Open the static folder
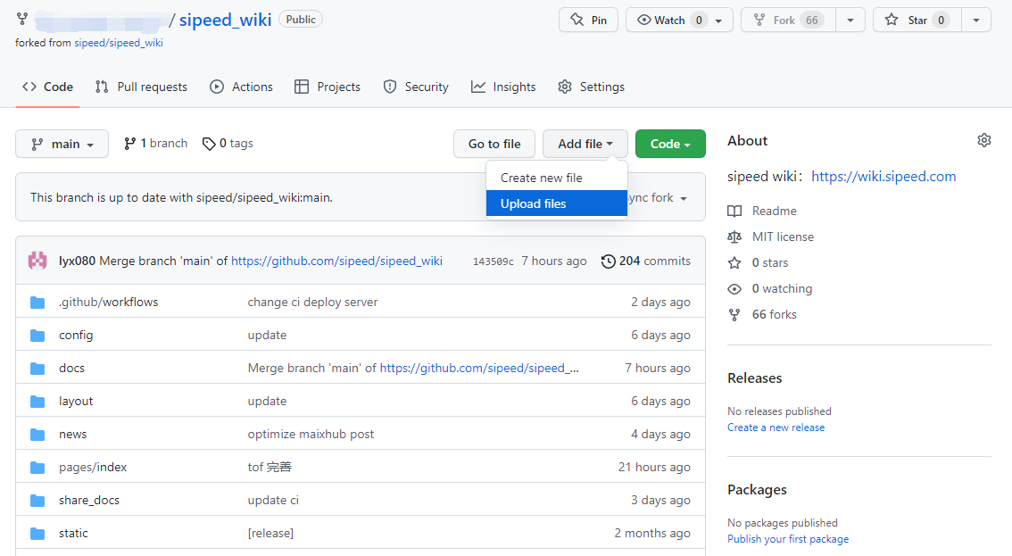Viewport: 1012px width, 556px height. pos(73,534)
